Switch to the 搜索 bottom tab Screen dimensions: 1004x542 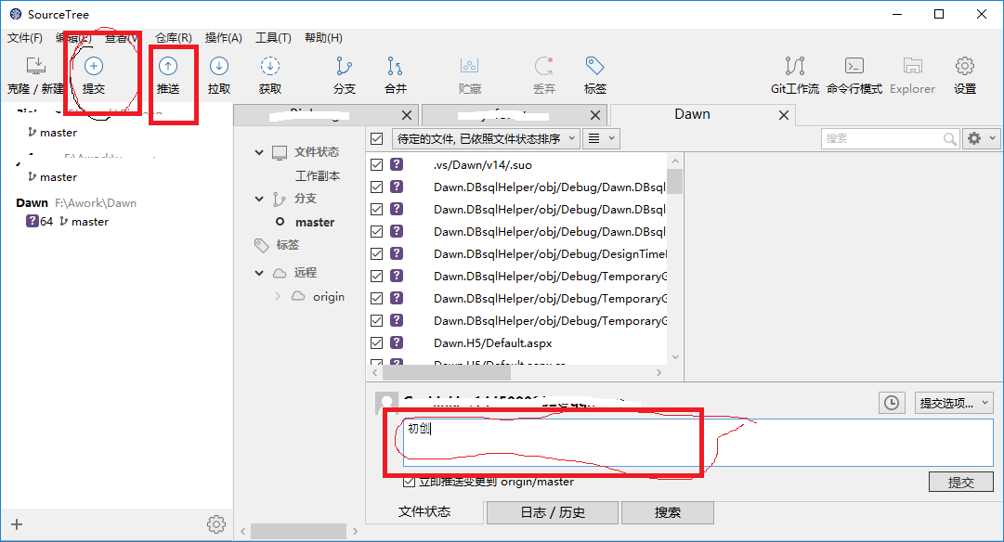(x=667, y=512)
